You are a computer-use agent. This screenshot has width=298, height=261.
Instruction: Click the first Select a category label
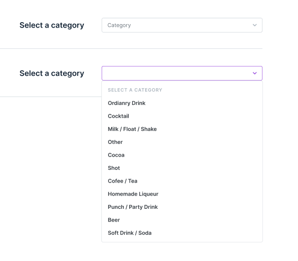coord(52,25)
